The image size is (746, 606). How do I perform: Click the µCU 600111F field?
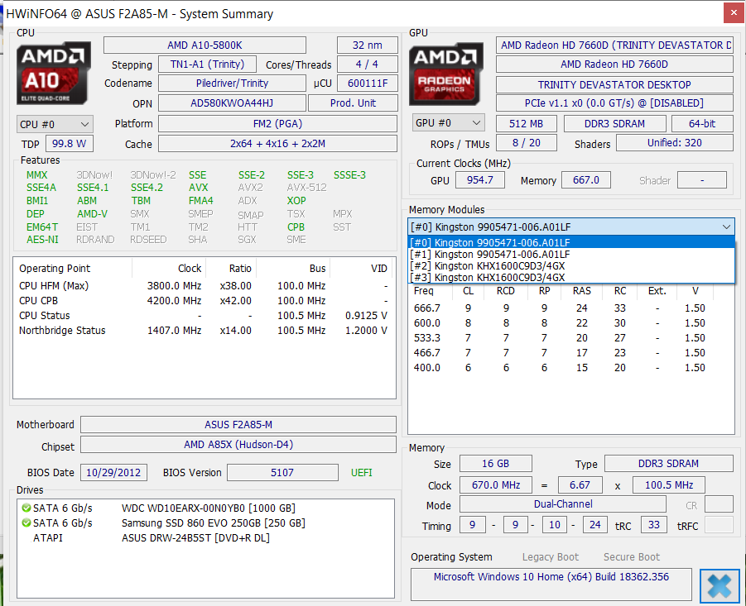(x=368, y=84)
